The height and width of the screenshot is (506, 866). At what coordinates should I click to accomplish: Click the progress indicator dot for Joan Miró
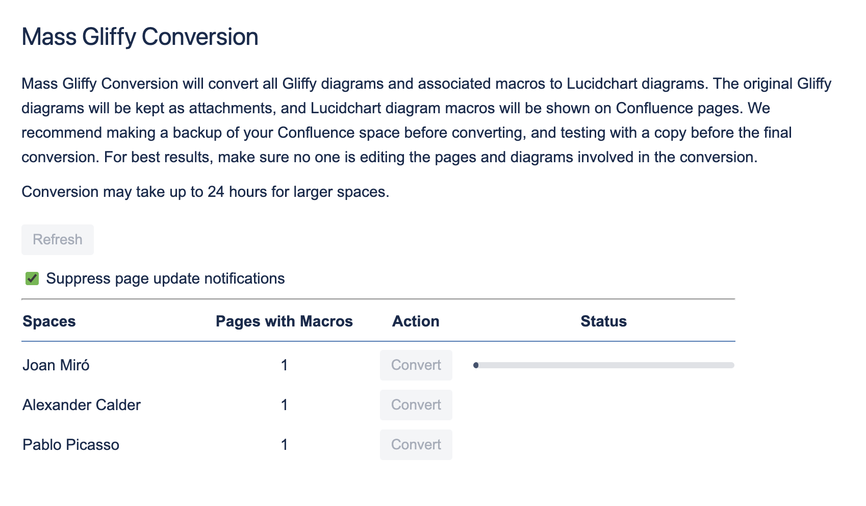click(477, 364)
